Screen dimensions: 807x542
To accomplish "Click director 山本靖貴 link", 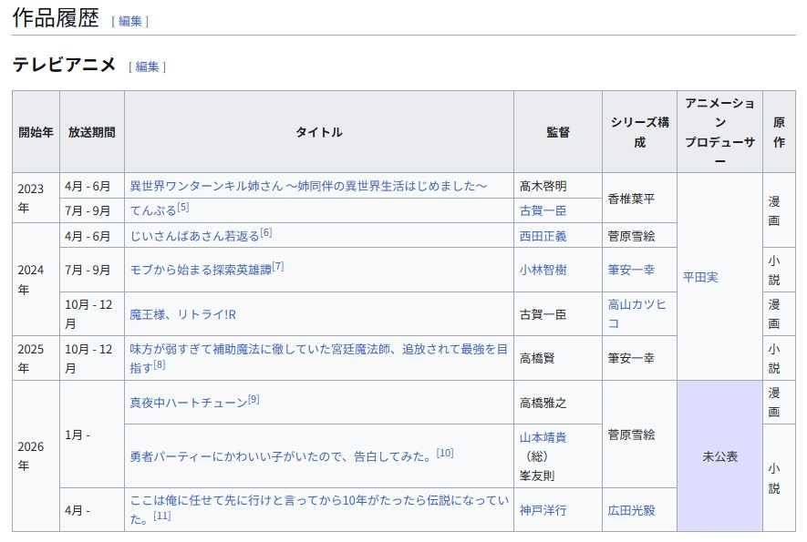I will 543,437.
